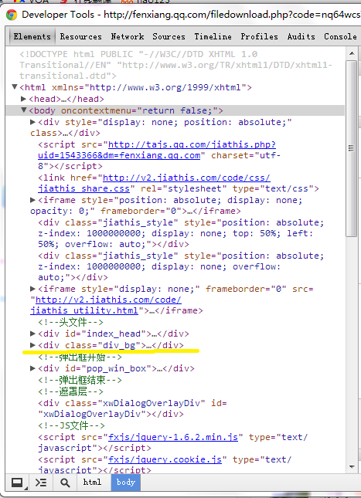Select the 弹出框结束 comment line
Viewport: 361px width, 498px height.
tap(80, 380)
